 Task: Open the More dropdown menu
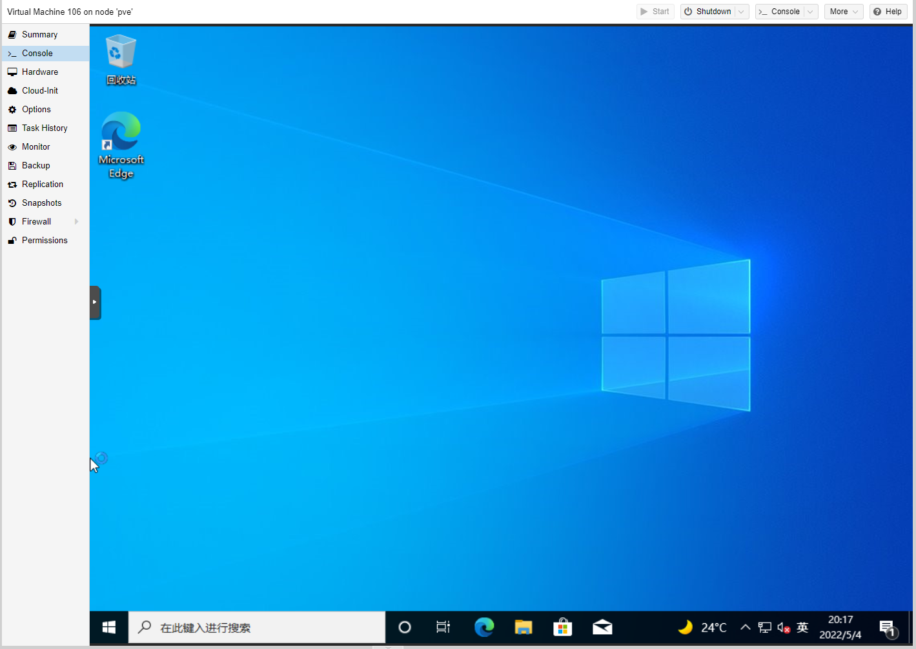click(x=843, y=12)
